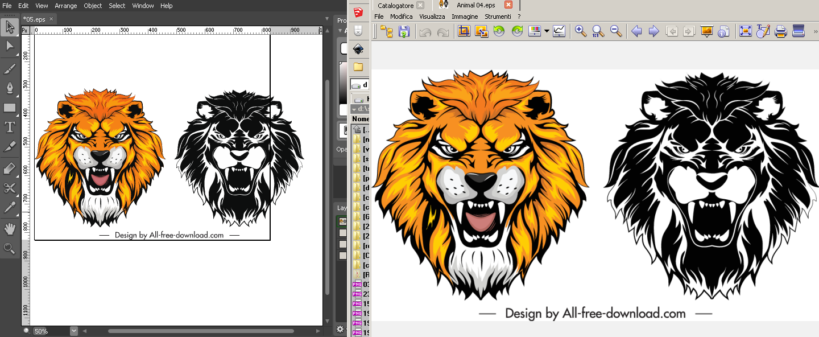Open the gear settings icon in Layers panel
Image resolution: width=819 pixels, height=337 pixels.
340,329
